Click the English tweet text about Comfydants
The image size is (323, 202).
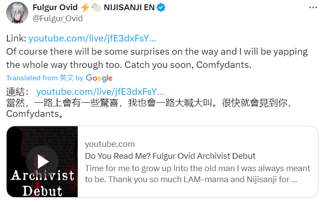click(157, 58)
